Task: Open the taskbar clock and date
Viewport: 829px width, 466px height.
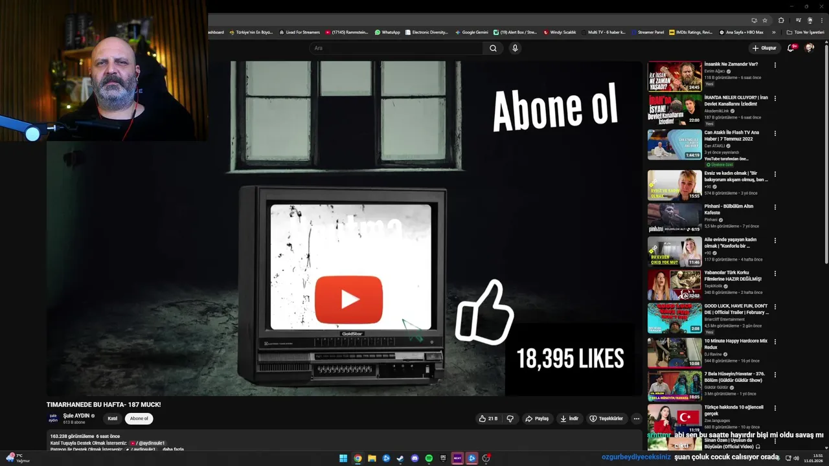Action: click(x=813, y=458)
